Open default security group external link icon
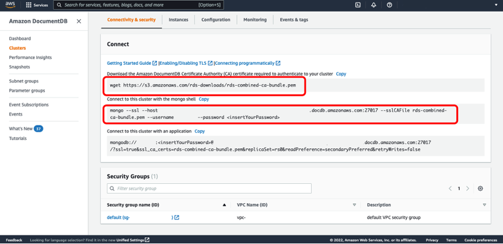This screenshot has height=244, width=503. [177, 217]
